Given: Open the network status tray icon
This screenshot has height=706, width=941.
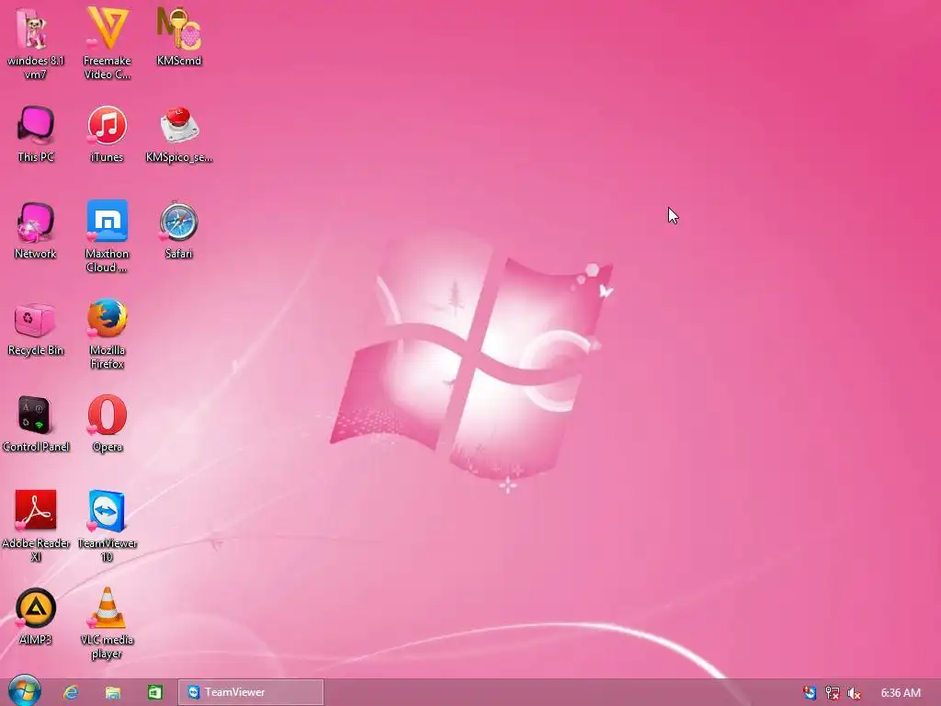Looking at the screenshot, I should pos(832,693).
